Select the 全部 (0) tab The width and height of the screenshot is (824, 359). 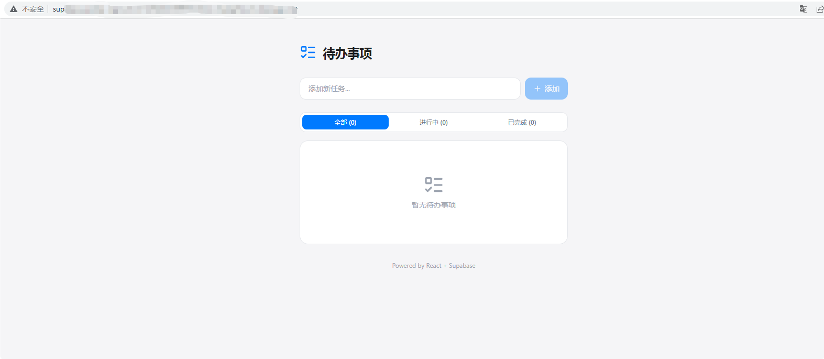345,122
